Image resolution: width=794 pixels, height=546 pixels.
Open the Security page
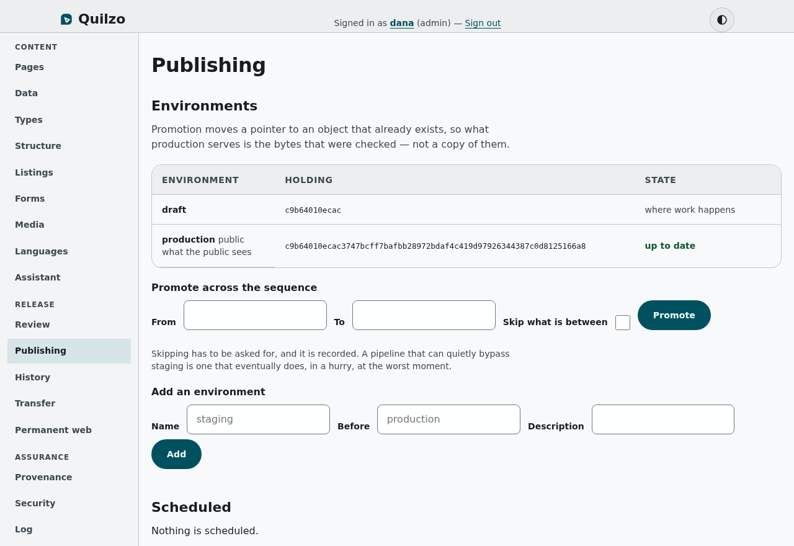click(x=69, y=503)
